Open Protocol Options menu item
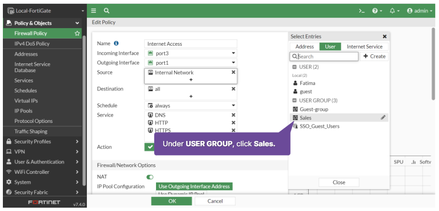Viewport: 439px width, 211px height. click(x=33, y=121)
